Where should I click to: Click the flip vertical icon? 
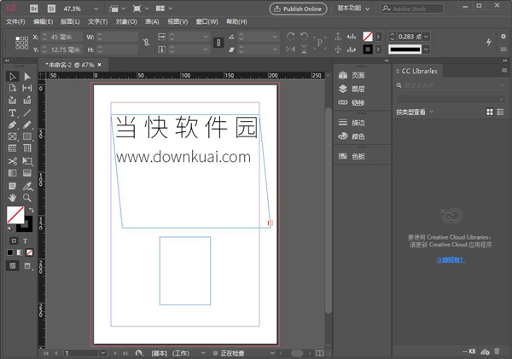304,49
